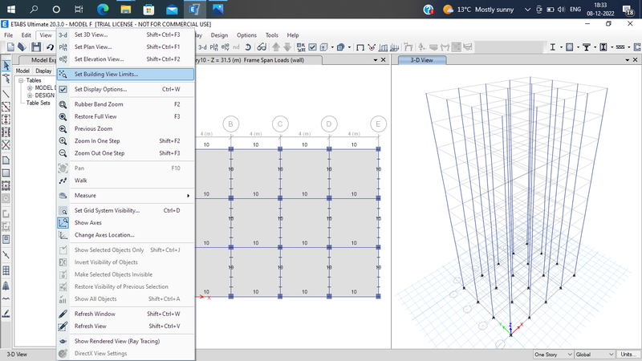Click the composite beam design icon
The width and height of the screenshot is (642, 361).
587,47
